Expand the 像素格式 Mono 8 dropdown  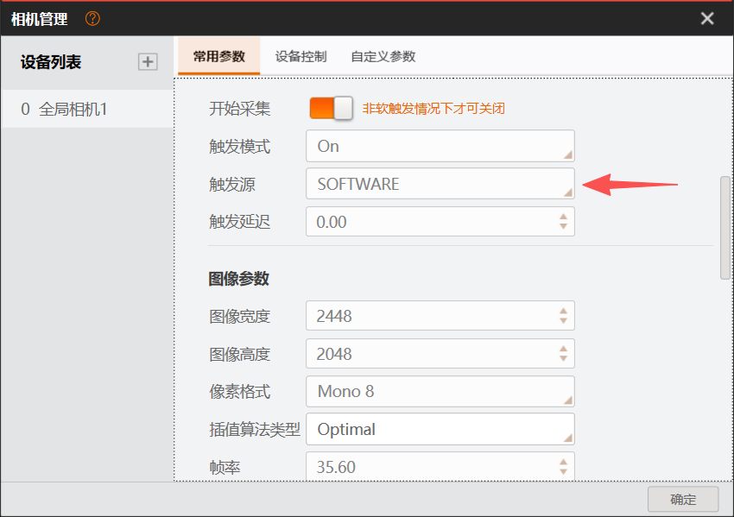pos(440,391)
